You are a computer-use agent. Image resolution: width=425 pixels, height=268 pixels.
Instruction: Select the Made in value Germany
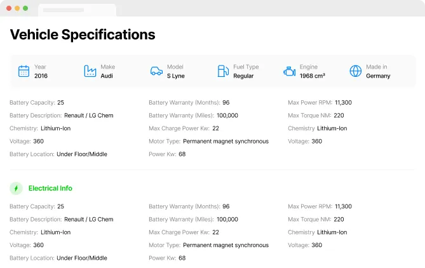tap(378, 76)
